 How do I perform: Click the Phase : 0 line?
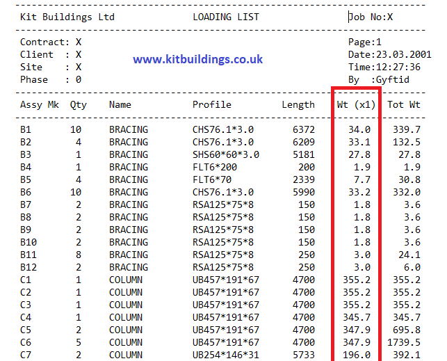pos(51,79)
